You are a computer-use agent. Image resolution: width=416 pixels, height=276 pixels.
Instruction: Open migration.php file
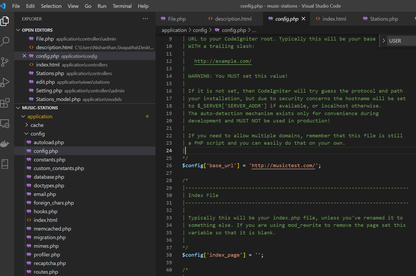click(x=85, y=237)
